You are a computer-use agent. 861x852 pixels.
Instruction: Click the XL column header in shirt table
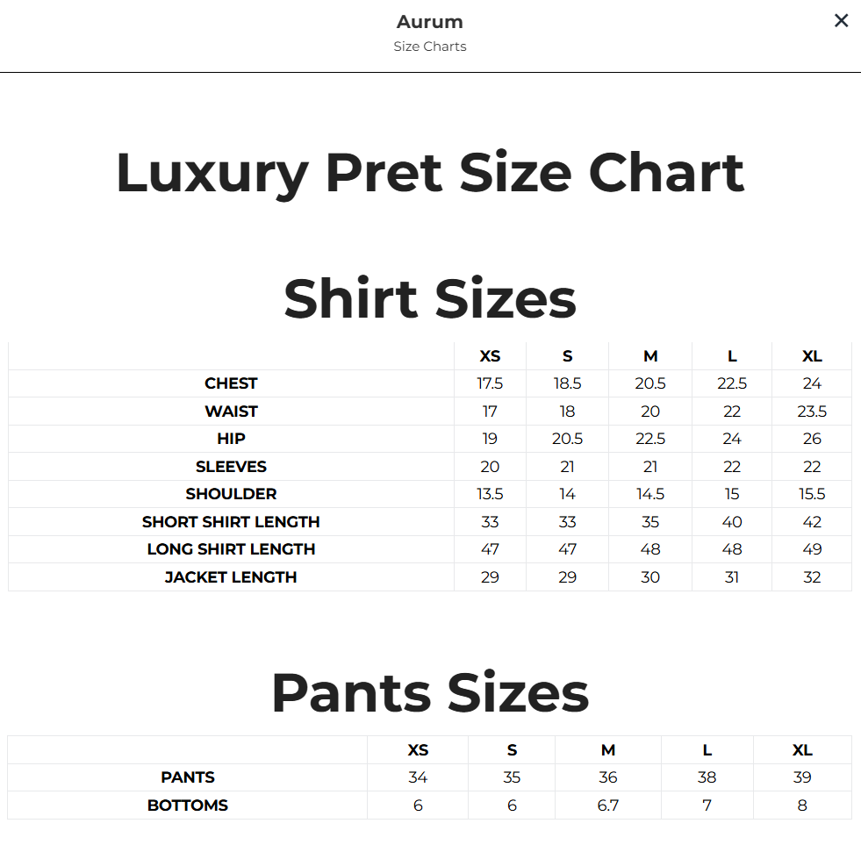812,356
